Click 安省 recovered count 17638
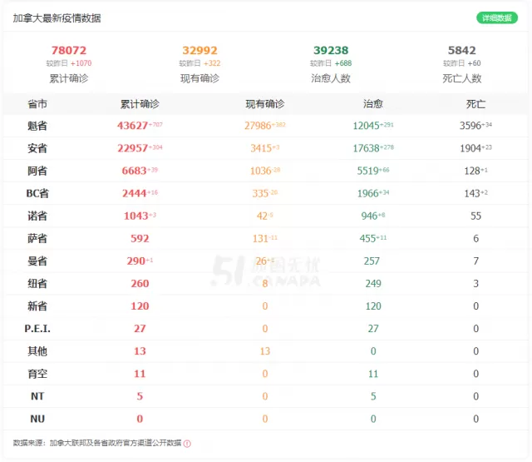 point(366,148)
